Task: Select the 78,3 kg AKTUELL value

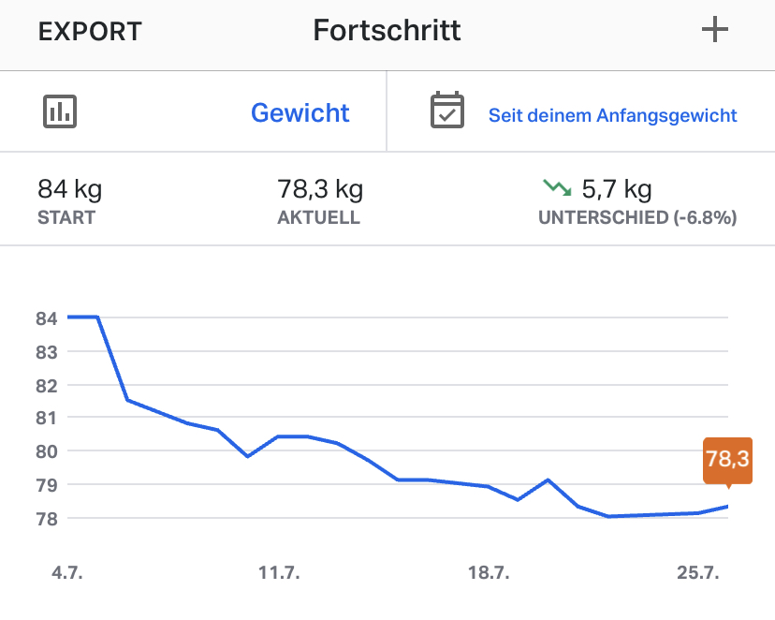Action: pos(320,190)
